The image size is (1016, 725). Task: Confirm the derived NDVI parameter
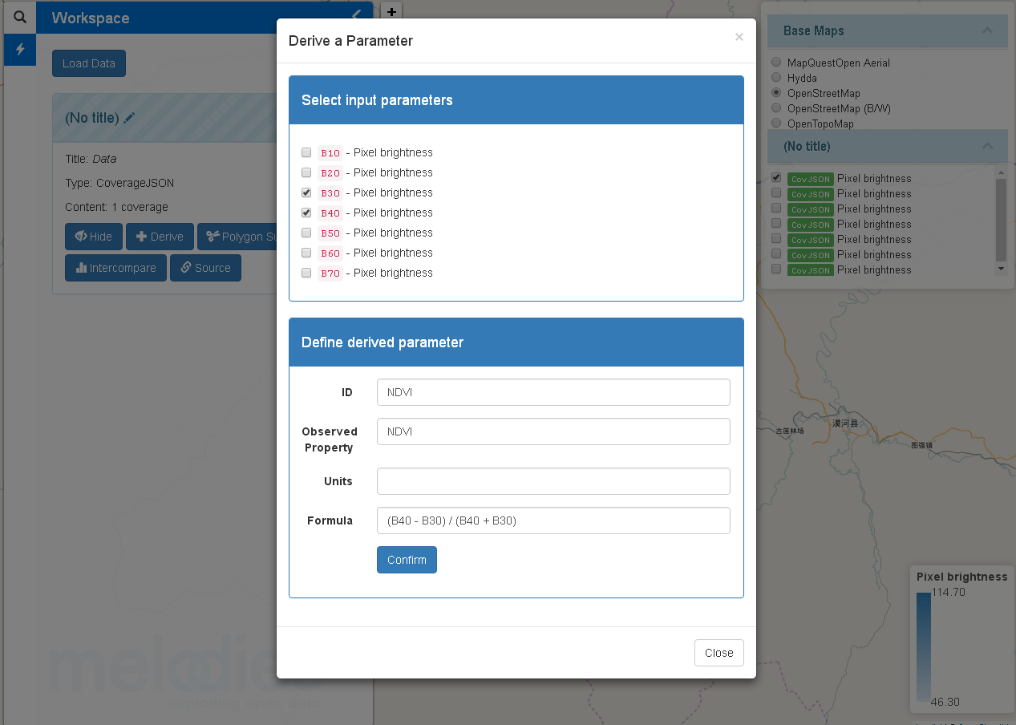407,559
